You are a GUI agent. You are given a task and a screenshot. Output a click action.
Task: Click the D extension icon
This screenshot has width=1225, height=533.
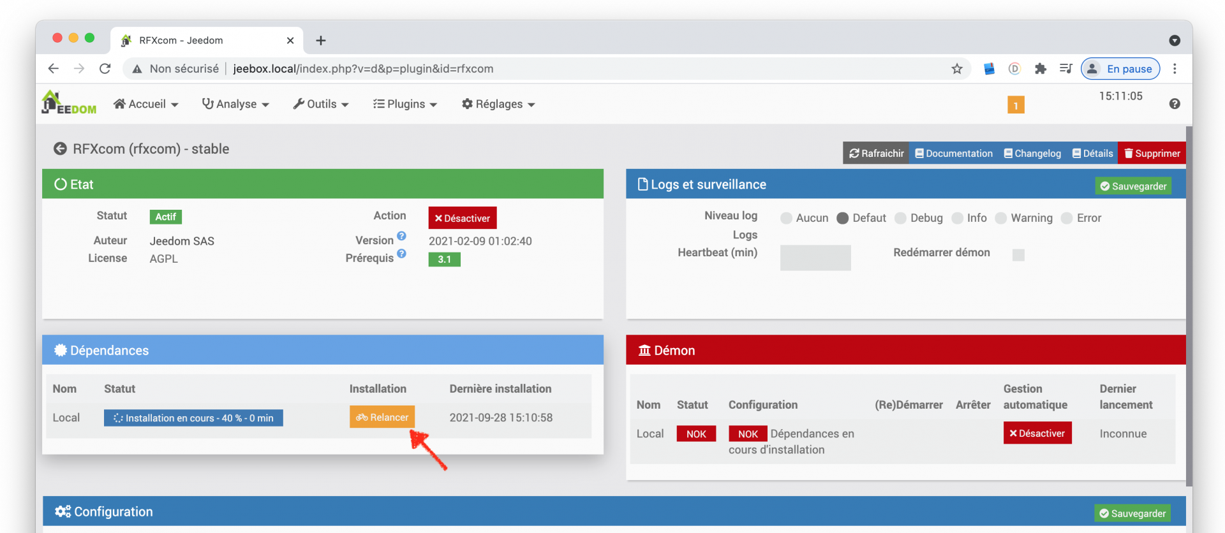pyautogui.click(x=1014, y=68)
